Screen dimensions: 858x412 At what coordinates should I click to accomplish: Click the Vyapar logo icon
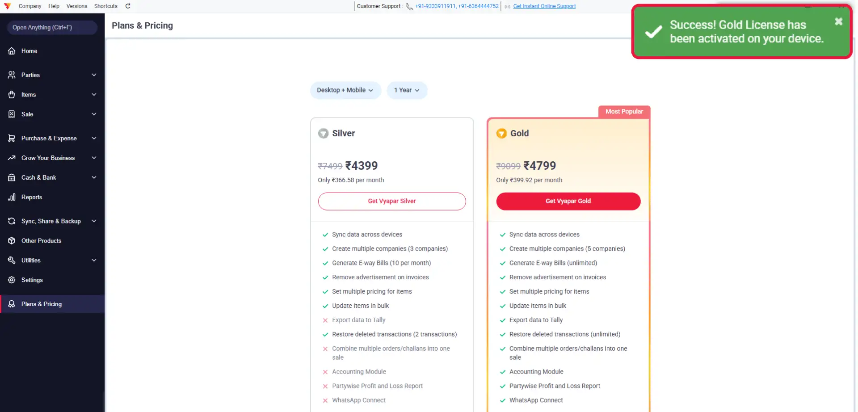pyautogui.click(x=7, y=6)
